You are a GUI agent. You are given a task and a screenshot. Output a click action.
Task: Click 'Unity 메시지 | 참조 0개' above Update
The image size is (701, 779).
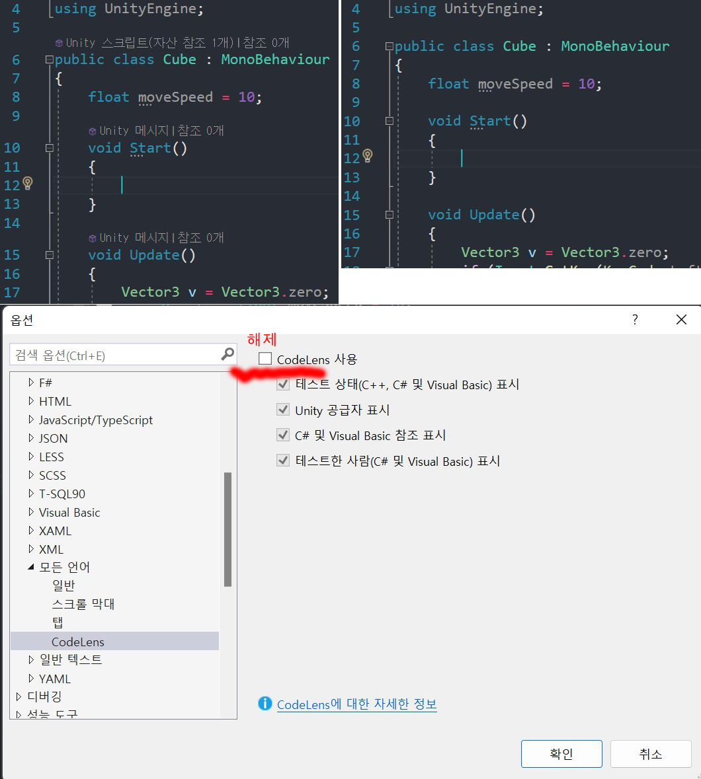pos(161,238)
